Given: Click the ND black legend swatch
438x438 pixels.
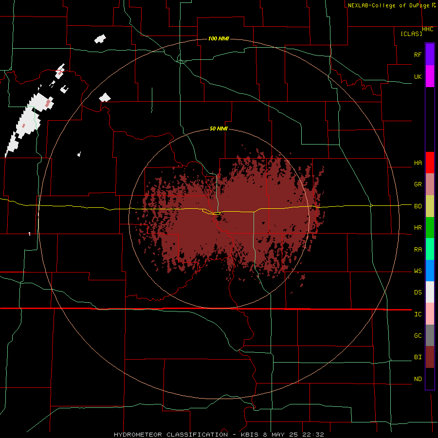Looking at the screenshot, I should (430, 379).
